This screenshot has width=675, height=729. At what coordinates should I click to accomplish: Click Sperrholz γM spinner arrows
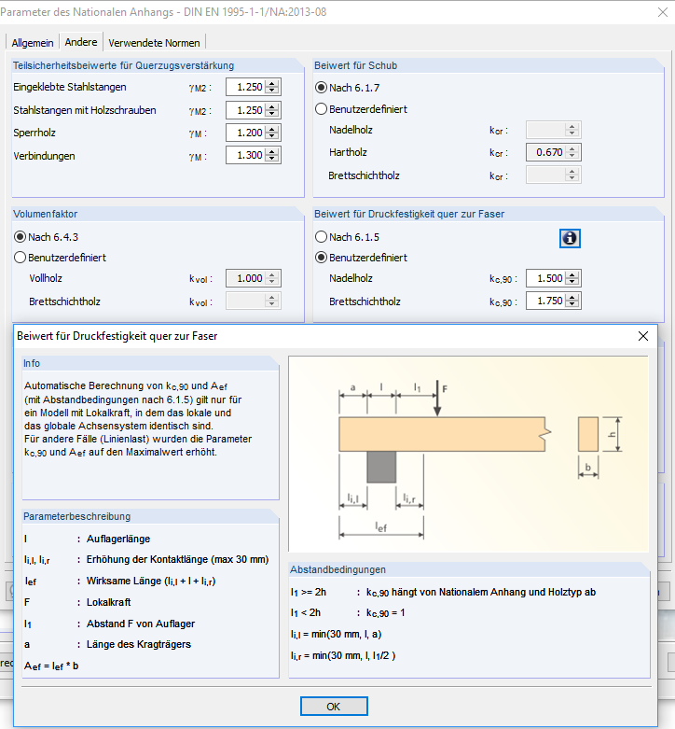tap(272, 133)
